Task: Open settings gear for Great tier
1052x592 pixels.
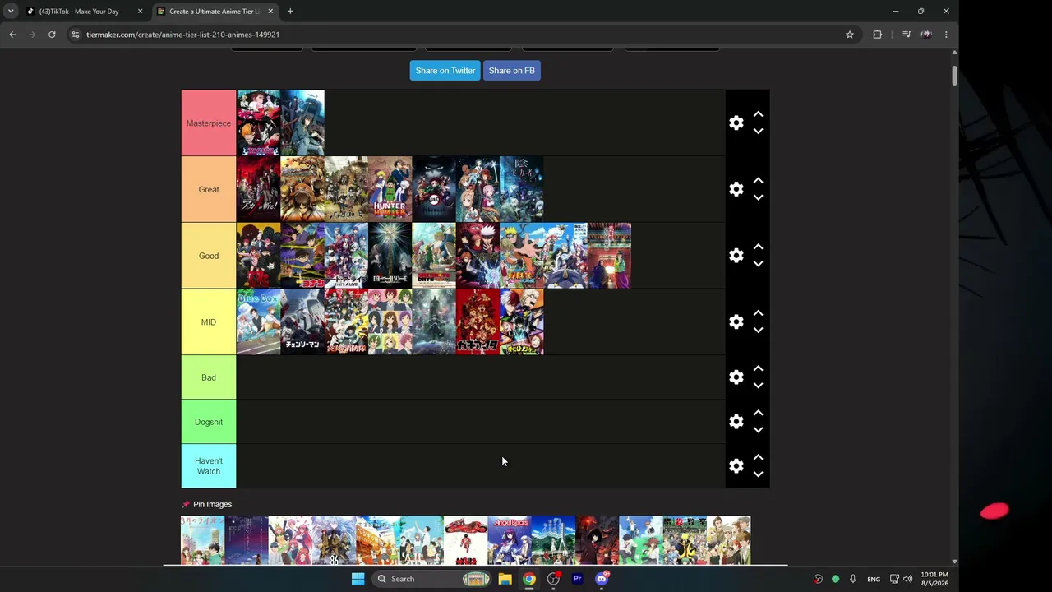Action: pos(736,189)
